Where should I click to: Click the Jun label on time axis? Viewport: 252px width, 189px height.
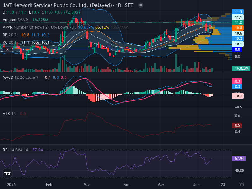196,185
